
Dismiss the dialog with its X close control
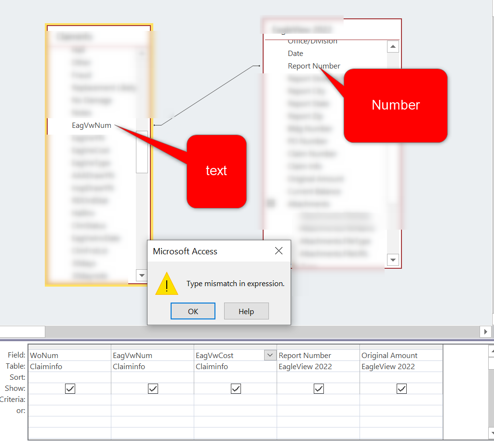(279, 250)
